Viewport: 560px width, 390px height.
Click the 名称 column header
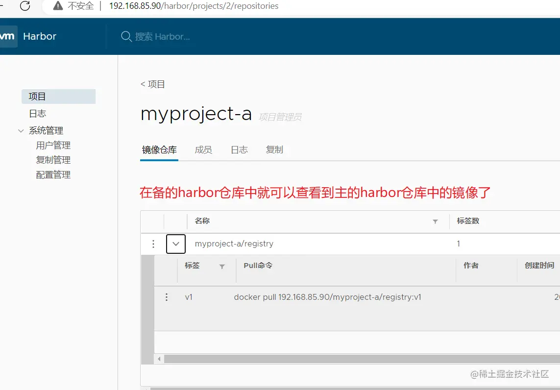[202, 221]
